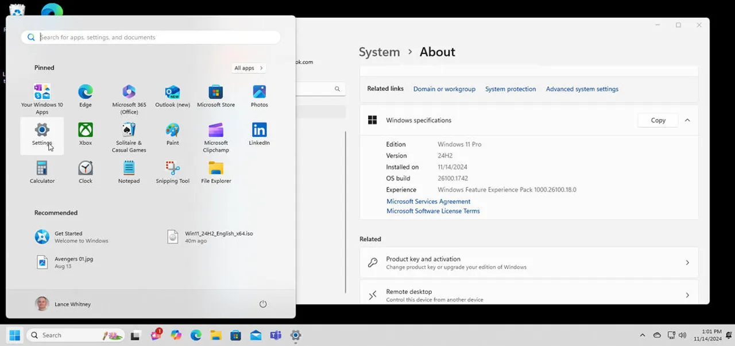735x346 pixels.
Task: Open the recommended Win11_24H2_English_x64.iso file
Action: 210,237
